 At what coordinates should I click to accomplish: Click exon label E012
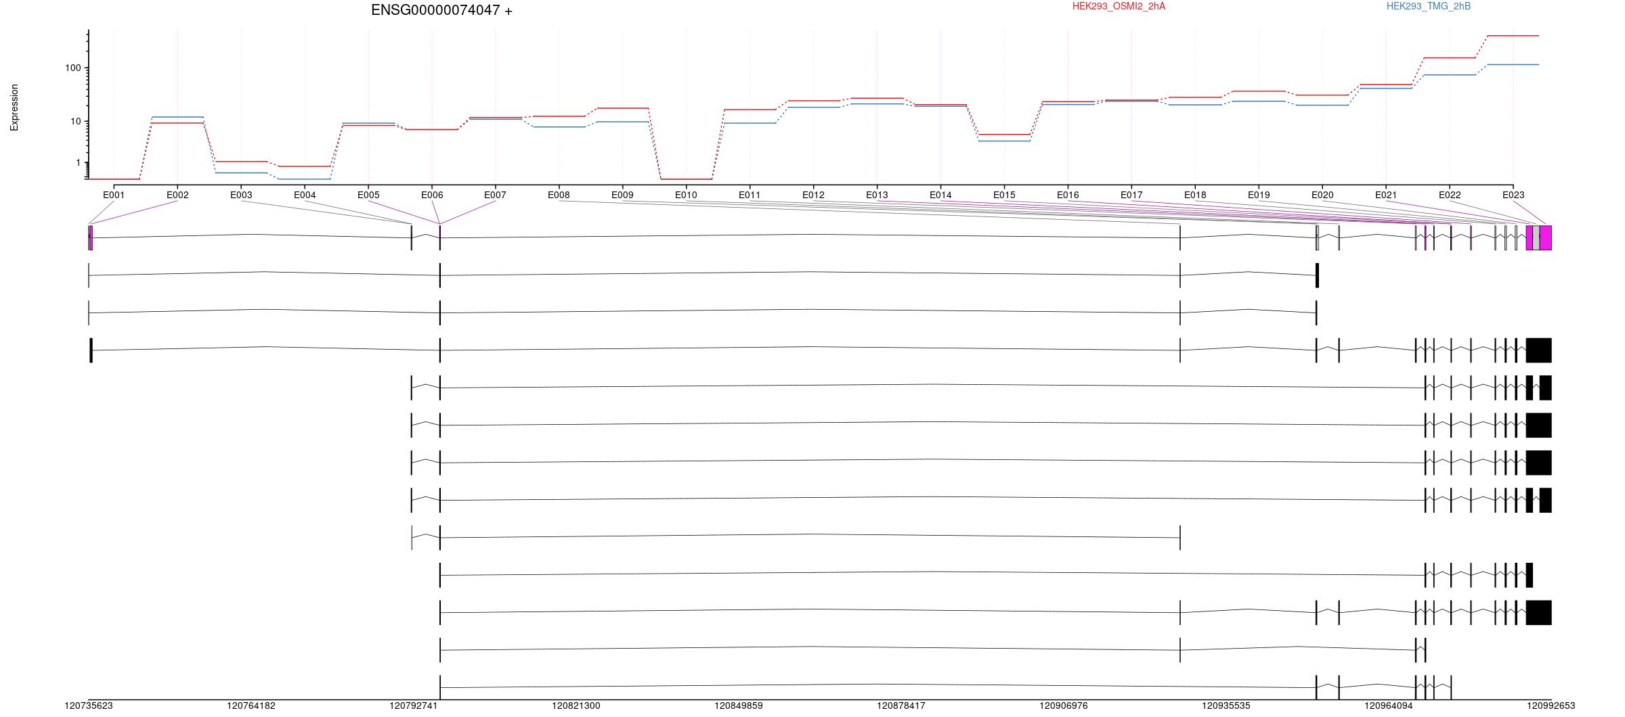(x=813, y=195)
